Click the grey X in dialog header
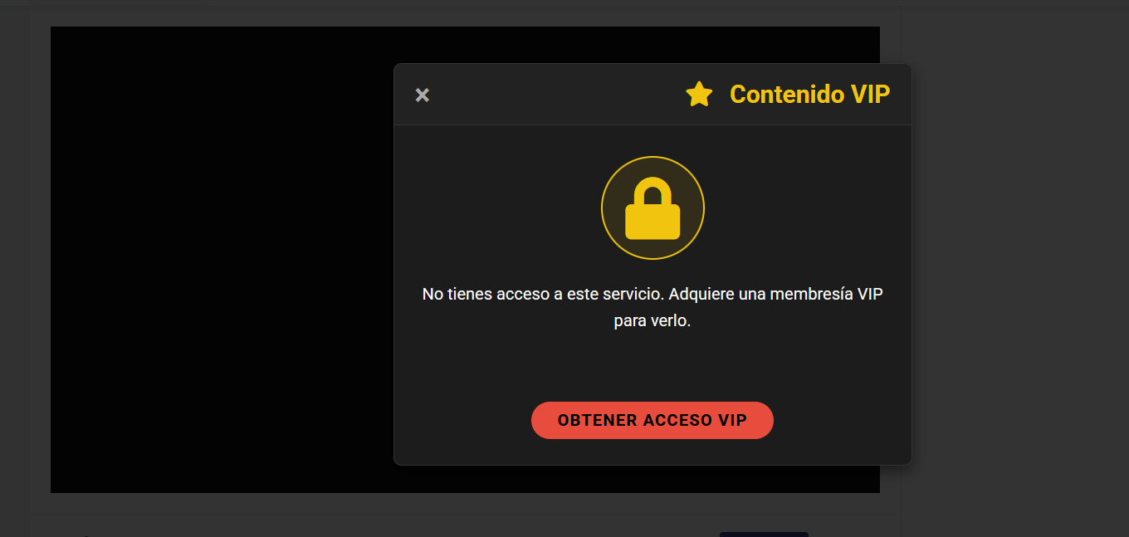This screenshot has height=537, width=1129. point(422,95)
